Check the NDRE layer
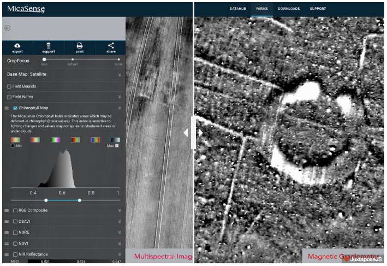Image resolution: width=387 pixels, height=266 pixels. (15, 233)
